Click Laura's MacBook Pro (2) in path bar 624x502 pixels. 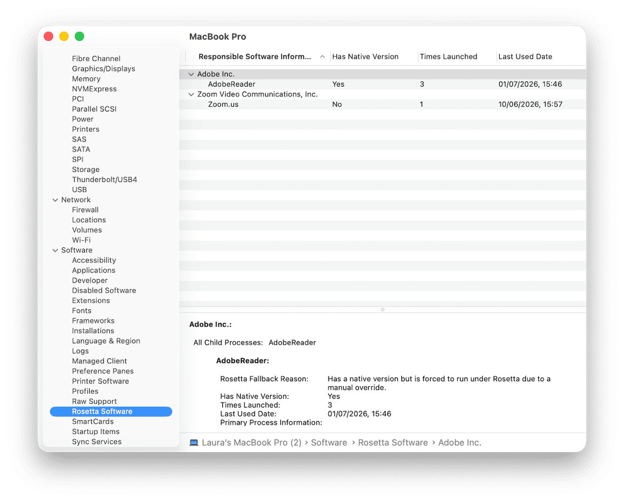coord(251,443)
